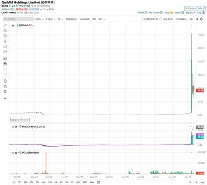207x185 pixels.
Task: Enable the Real-Time checkbox
Action: tap(161, 19)
